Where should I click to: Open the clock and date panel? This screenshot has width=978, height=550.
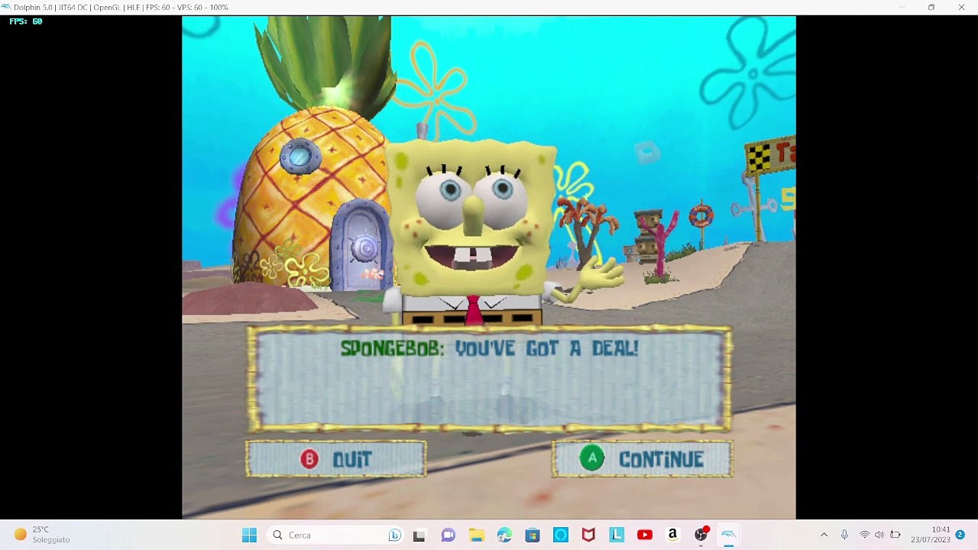931,535
